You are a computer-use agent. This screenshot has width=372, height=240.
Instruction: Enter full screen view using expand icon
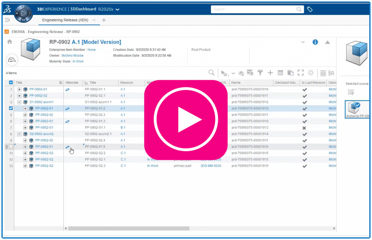coord(301,73)
